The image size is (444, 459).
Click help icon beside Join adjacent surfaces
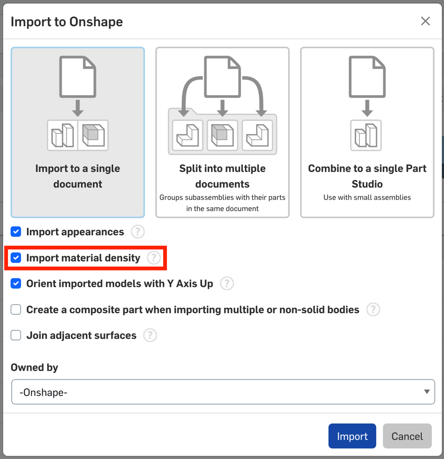click(x=150, y=335)
